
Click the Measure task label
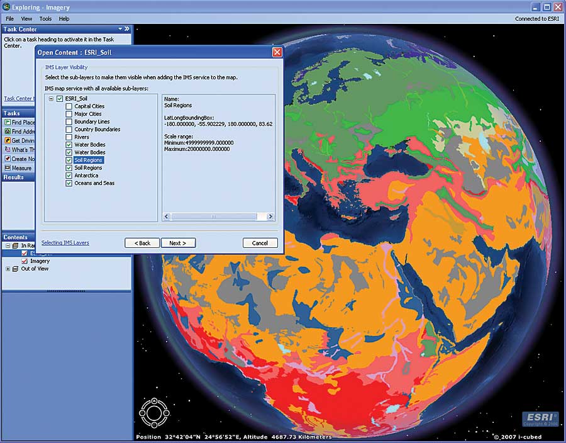[x=21, y=168]
